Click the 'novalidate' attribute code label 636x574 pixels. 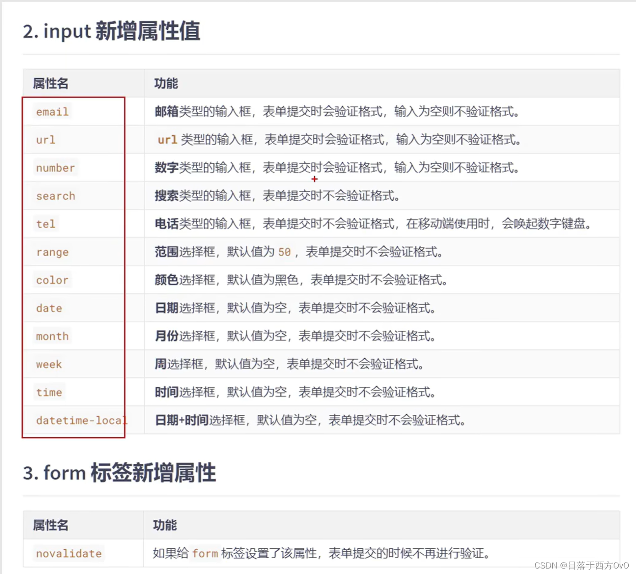coord(69,553)
